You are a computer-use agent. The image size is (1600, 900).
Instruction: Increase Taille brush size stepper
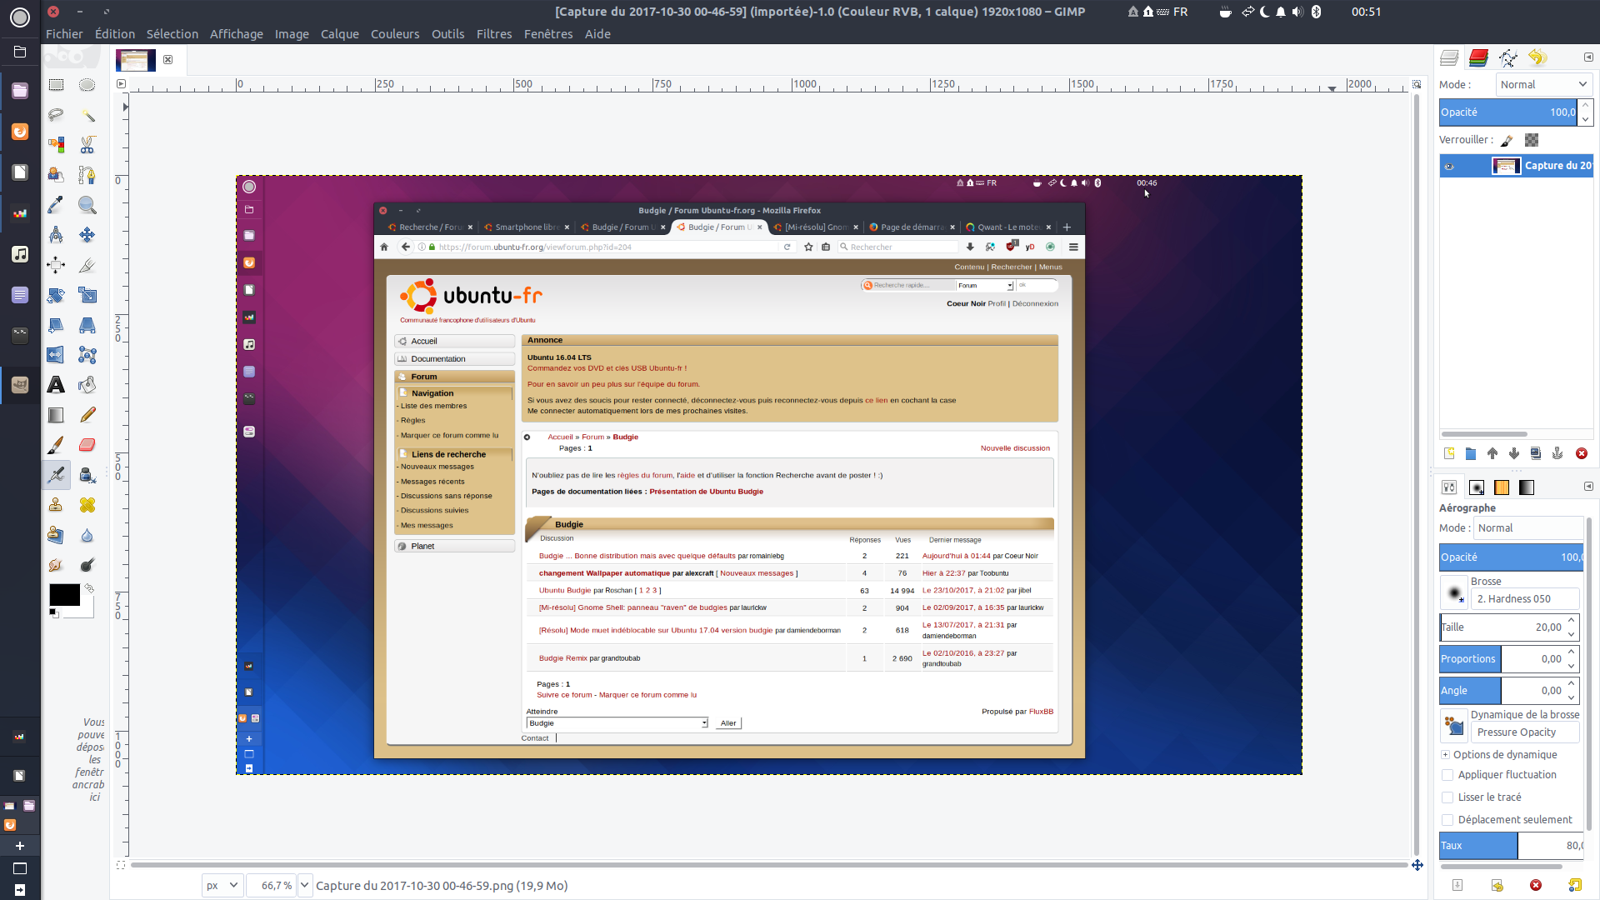pyautogui.click(x=1572, y=621)
